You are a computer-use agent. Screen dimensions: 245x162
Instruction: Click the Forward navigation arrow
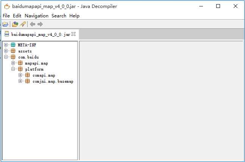click(40, 24)
